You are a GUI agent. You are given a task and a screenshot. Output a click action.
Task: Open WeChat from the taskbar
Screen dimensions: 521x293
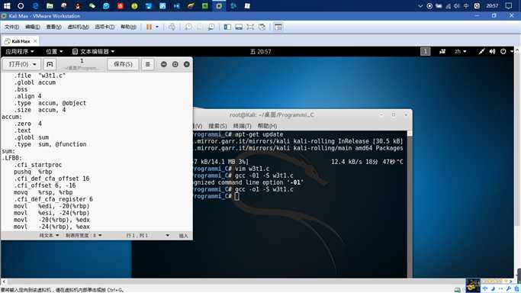point(92,5)
